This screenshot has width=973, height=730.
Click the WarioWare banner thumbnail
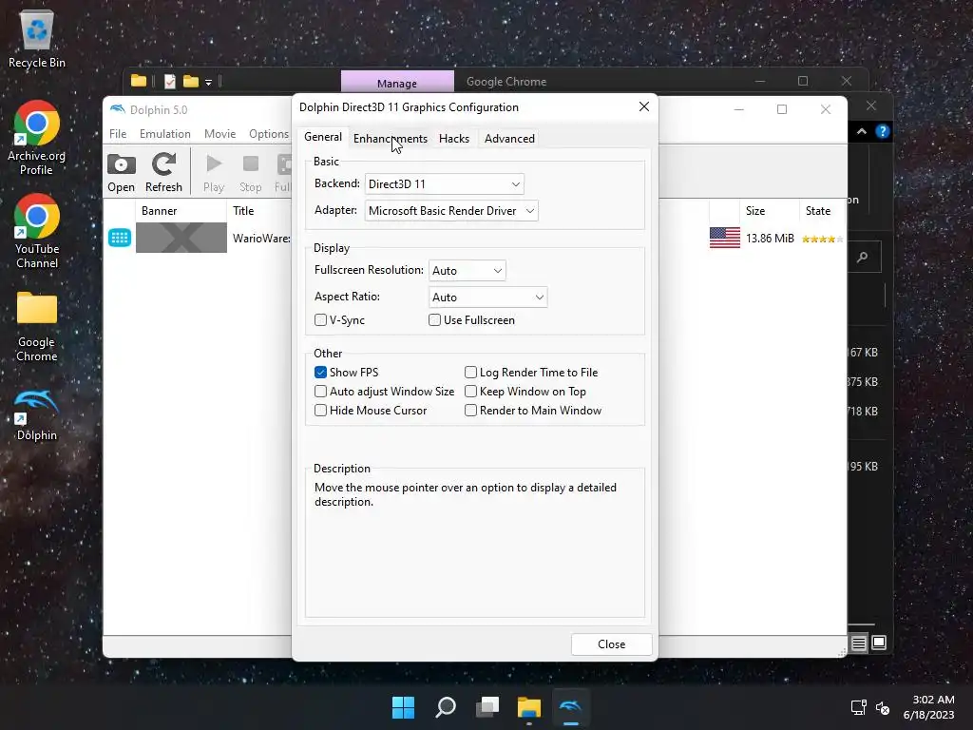pyautogui.click(x=181, y=238)
